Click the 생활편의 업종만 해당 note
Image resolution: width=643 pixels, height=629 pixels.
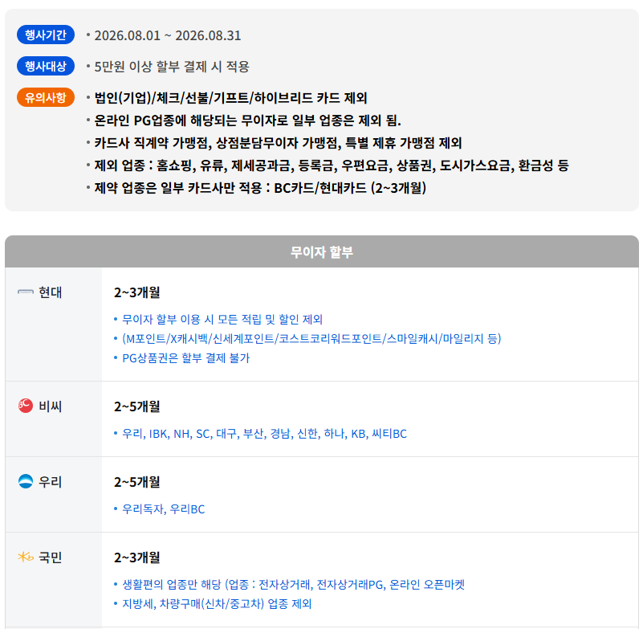pyautogui.click(x=293, y=584)
